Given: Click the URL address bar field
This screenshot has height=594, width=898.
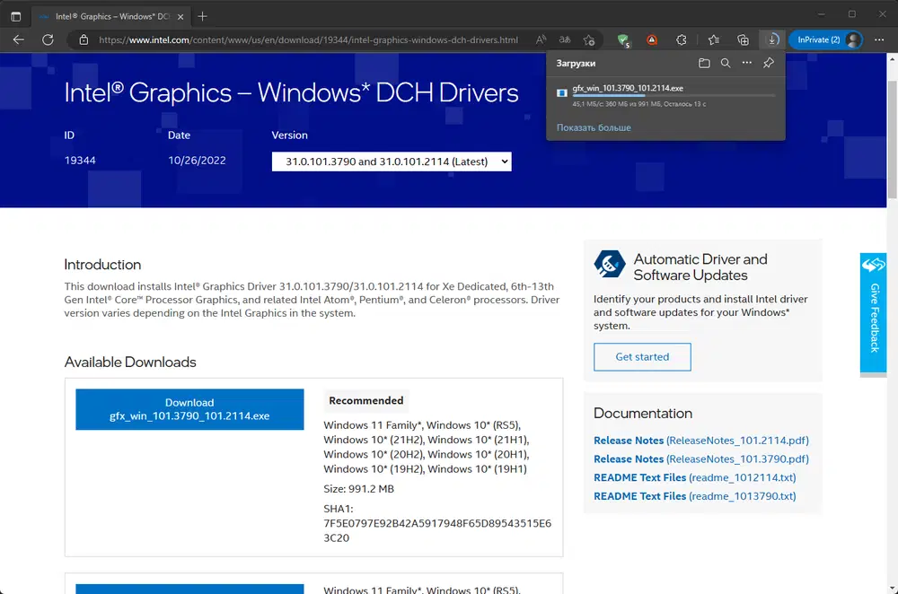Looking at the screenshot, I should [305, 39].
